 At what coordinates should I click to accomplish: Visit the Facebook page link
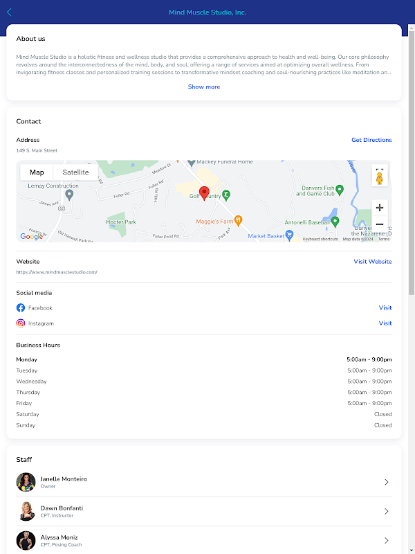tap(385, 307)
